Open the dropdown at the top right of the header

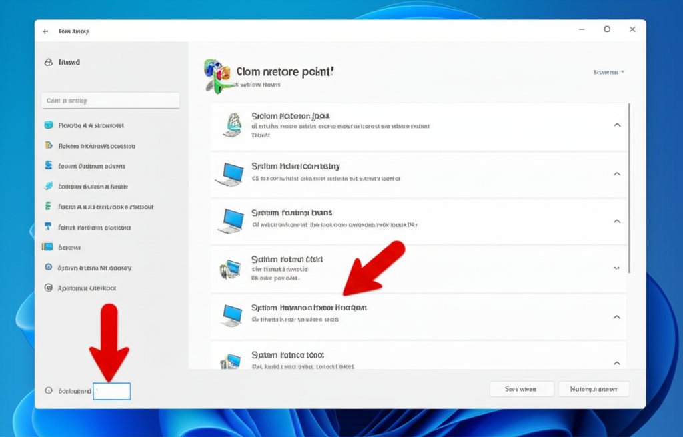coord(608,72)
